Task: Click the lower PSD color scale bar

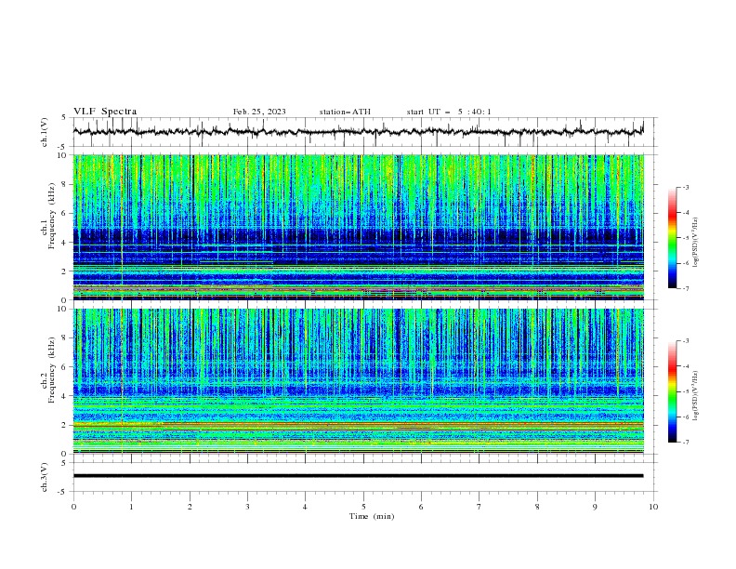Action: [x=672, y=391]
